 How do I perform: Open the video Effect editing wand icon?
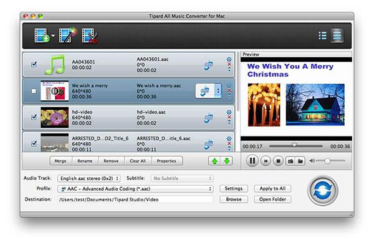[x=67, y=36]
